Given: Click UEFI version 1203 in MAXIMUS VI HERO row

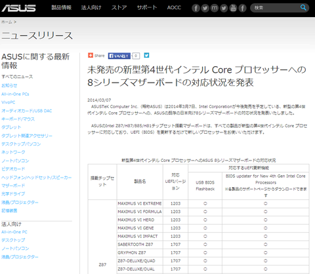Looking at the screenshot, I should point(175,220).
